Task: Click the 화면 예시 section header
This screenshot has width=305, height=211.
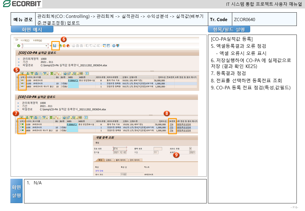Action: point(32,30)
